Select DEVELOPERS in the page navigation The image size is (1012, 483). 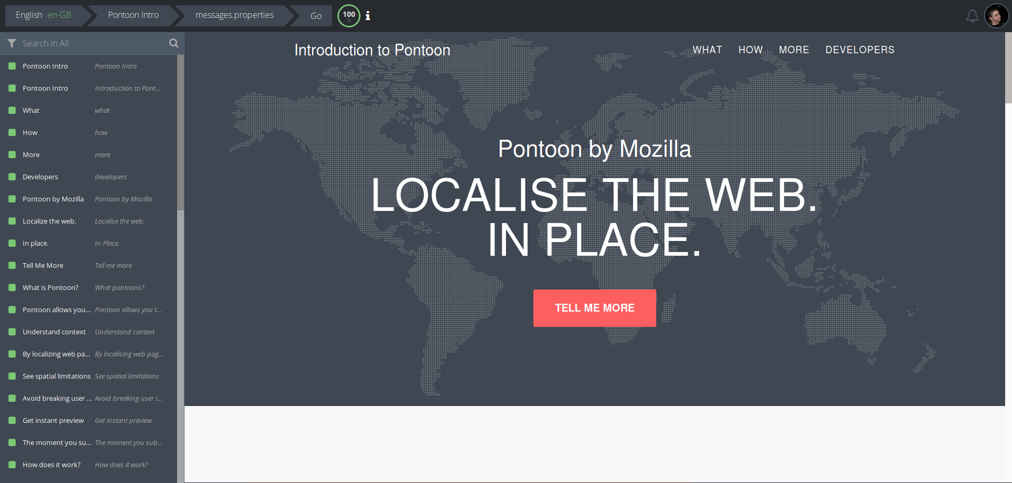tap(860, 50)
